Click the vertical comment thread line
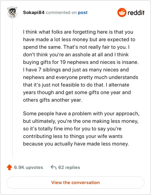The image size is (151, 195). 12,89
